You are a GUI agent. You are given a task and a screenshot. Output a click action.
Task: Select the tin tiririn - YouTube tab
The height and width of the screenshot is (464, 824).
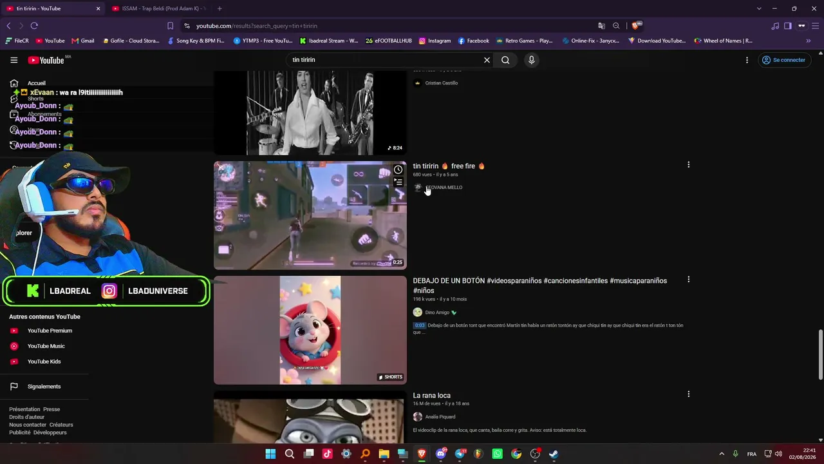point(53,8)
